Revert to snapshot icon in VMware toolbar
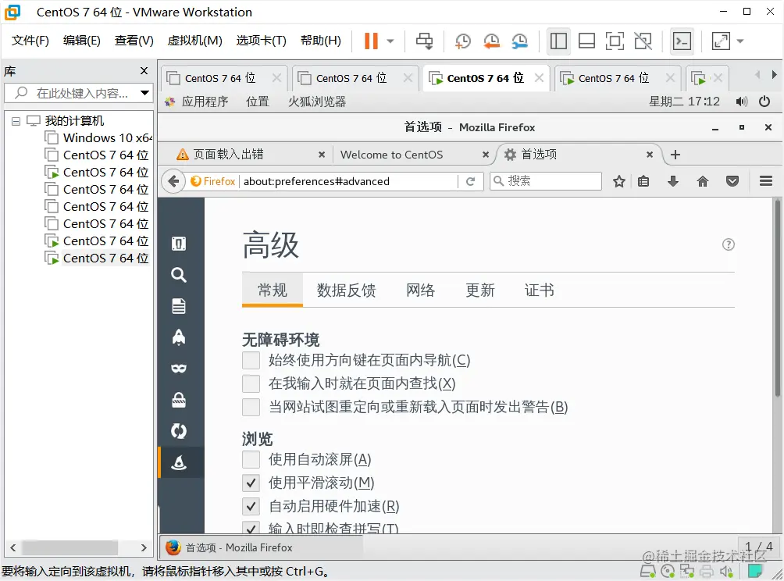The width and height of the screenshot is (784, 581). tap(491, 41)
